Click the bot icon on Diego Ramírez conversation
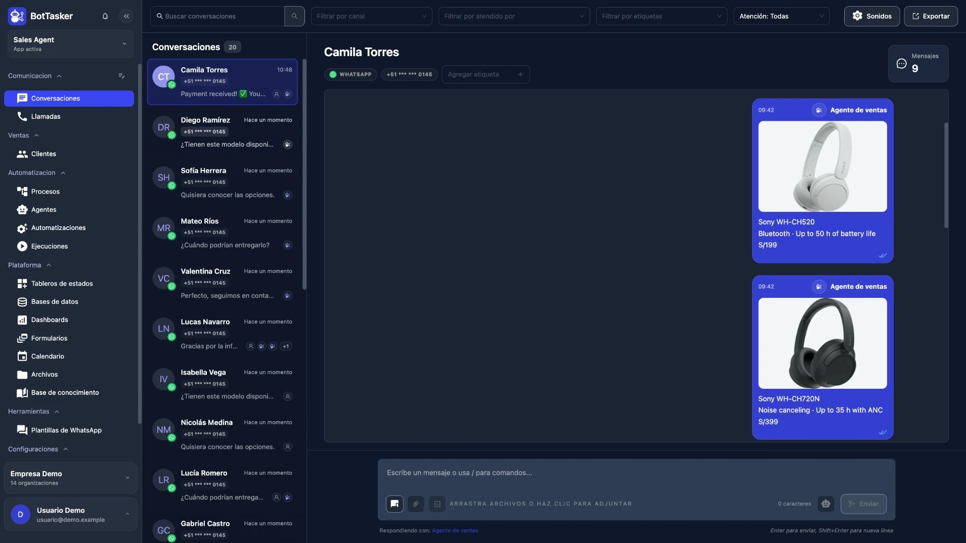 tap(288, 145)
